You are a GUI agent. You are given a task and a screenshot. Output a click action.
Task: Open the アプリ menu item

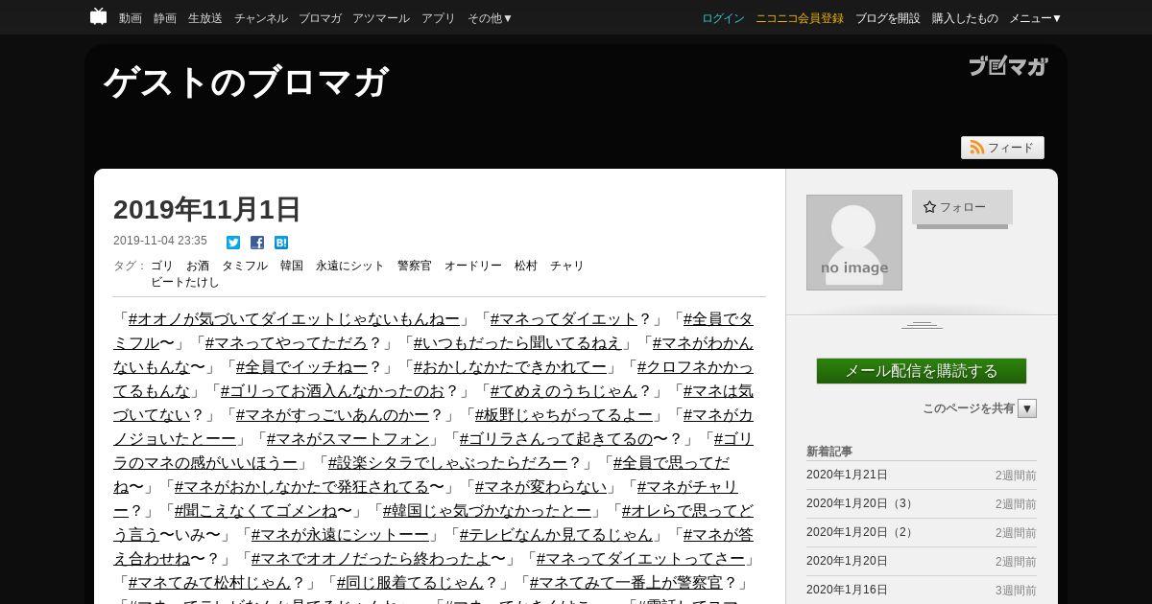439,18
